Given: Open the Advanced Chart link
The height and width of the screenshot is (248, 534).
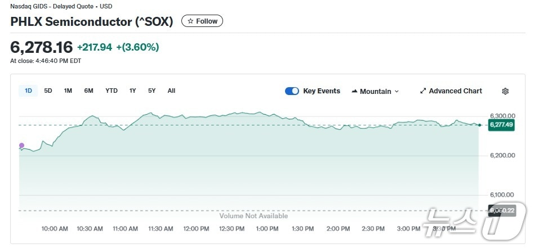Looking at the screenshot, I should [x=455, y=91].
